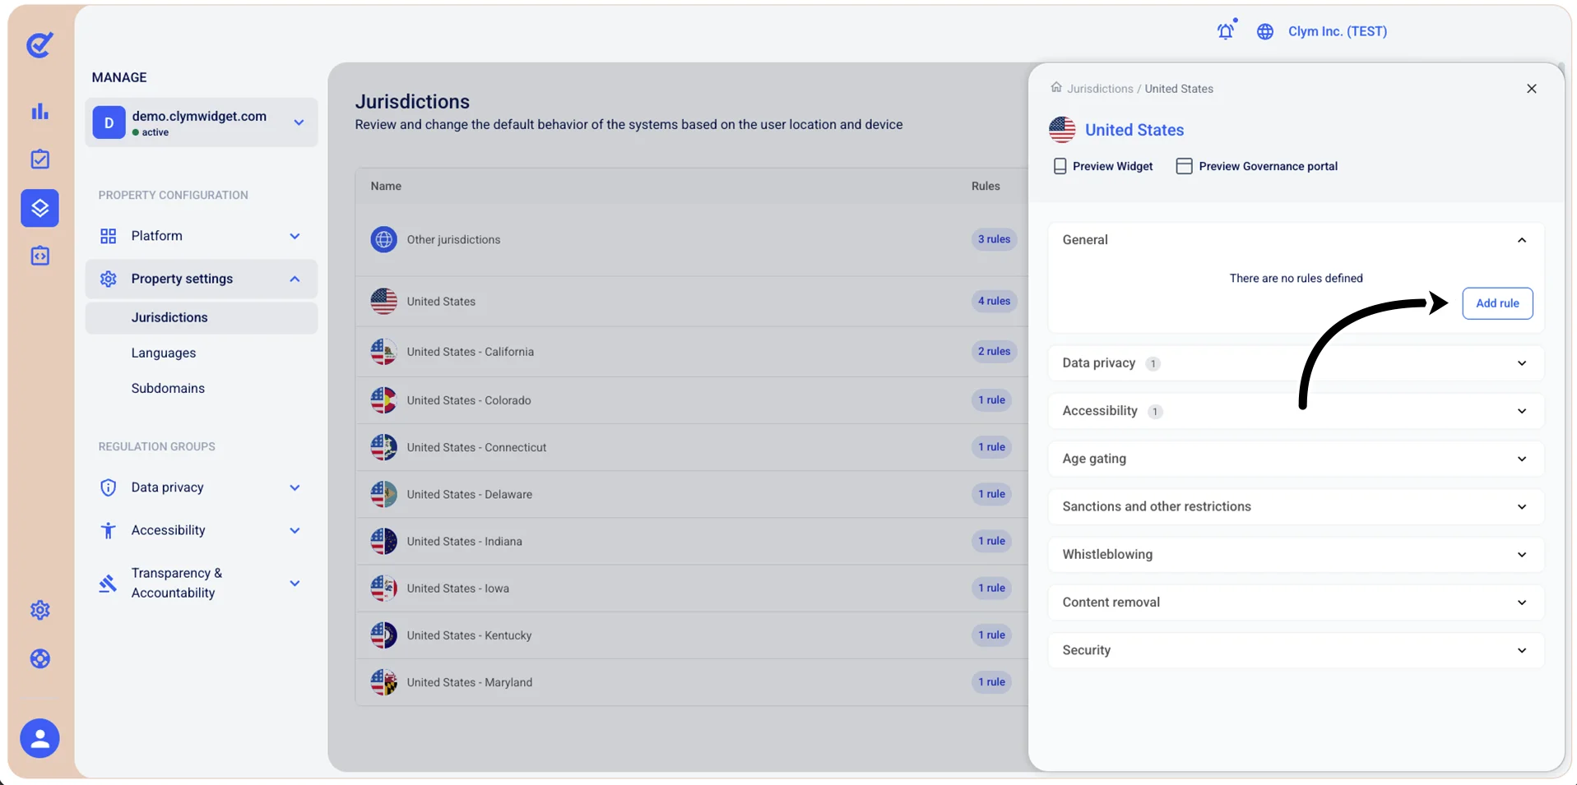The width and height of the screenshot is (1577, 785).
Task: Select Jurisdictions in sidebar menu
Action: pos(202,317)
